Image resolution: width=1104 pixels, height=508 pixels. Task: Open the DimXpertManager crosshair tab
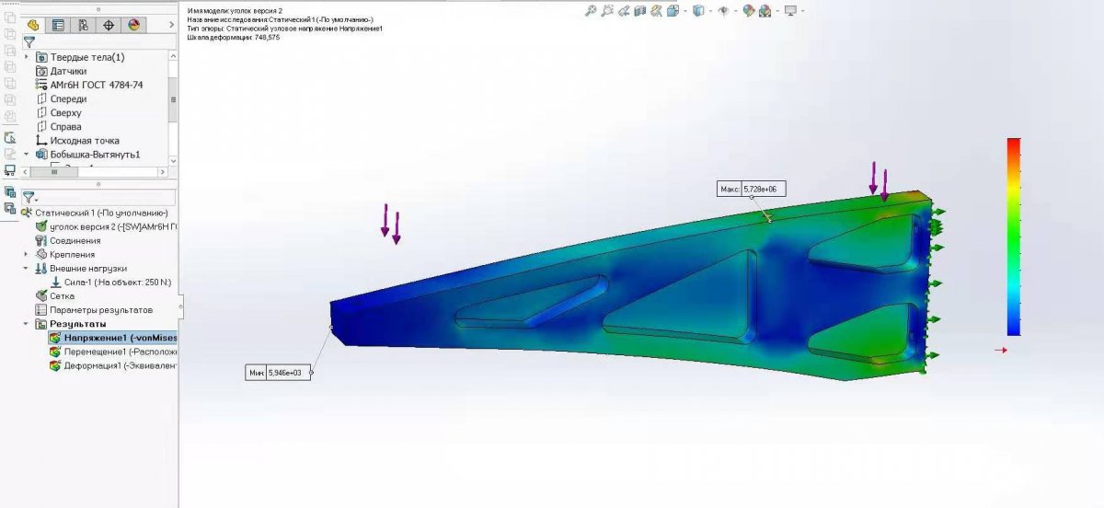pos(109,26)
